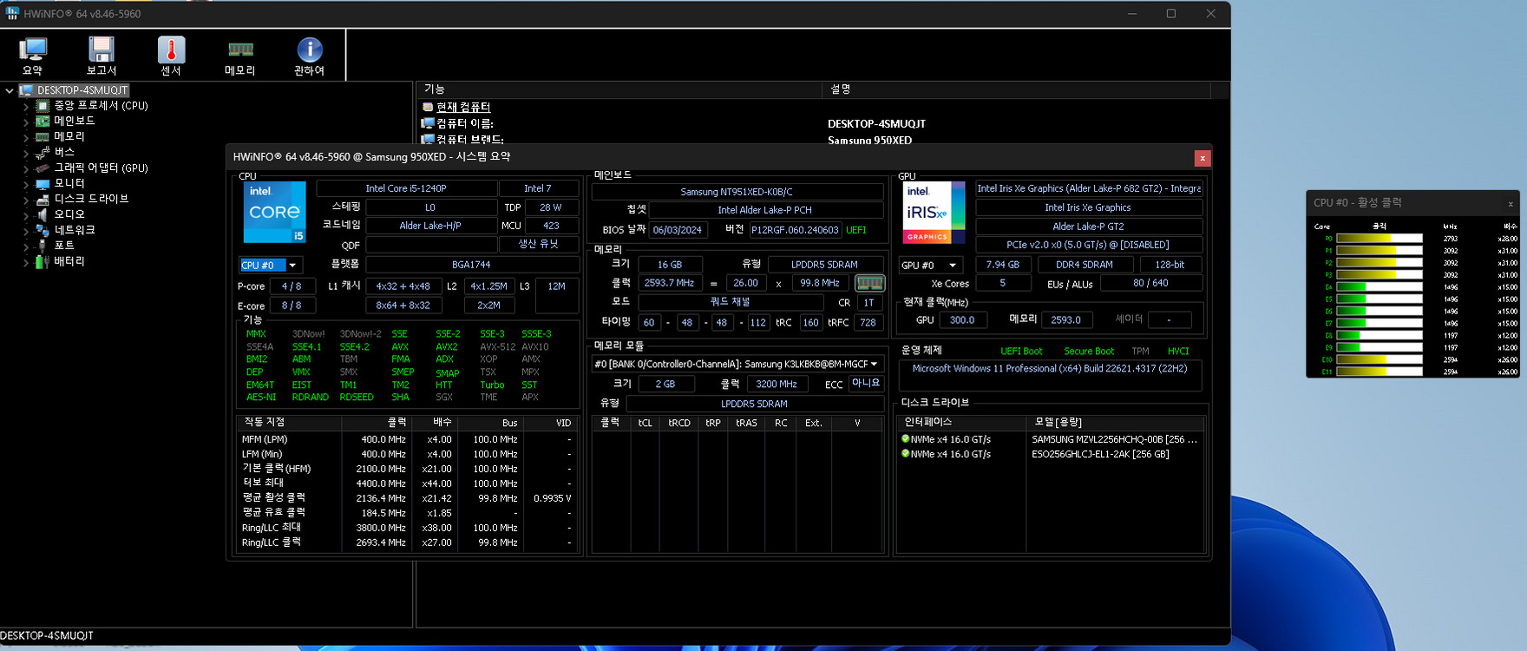Click the 오디오 speaker icon in the tree
The image size is (1527, 651).
[x=42, y=215]
